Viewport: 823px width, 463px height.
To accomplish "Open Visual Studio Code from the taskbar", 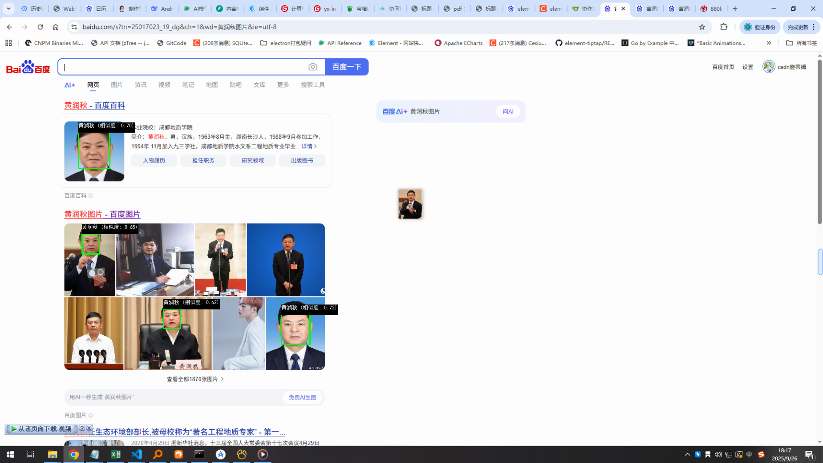I will click(137, 454).
